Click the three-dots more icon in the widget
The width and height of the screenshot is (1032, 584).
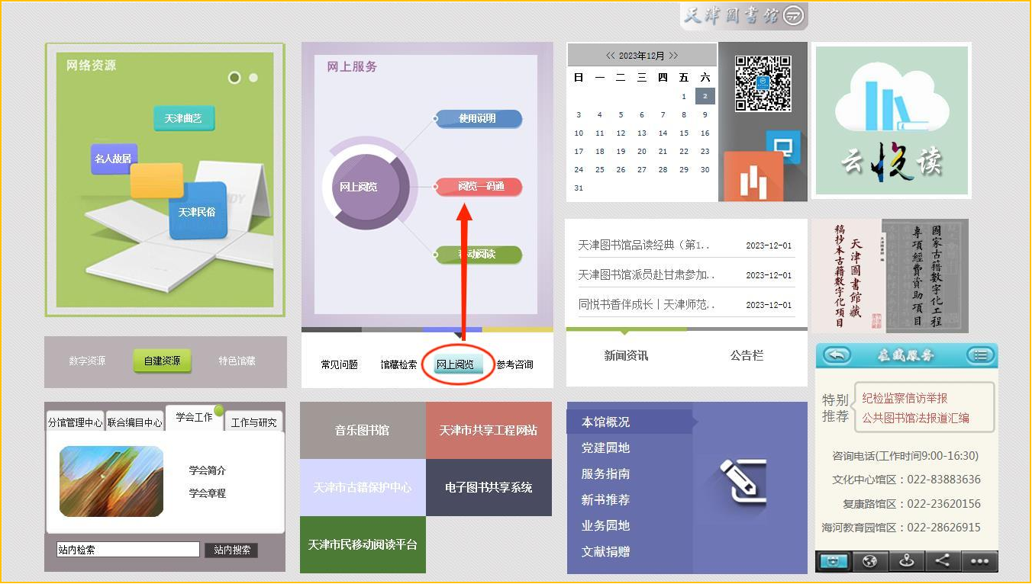(x=979, y=561)
